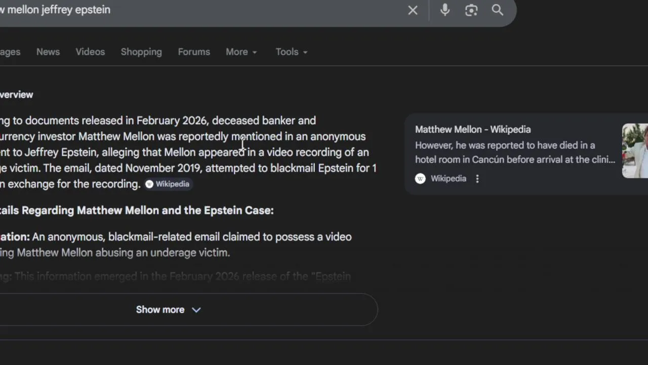Click the magnifying glass search icon
The height and width of the screenshot is (365, 648).
pos(498,10)
